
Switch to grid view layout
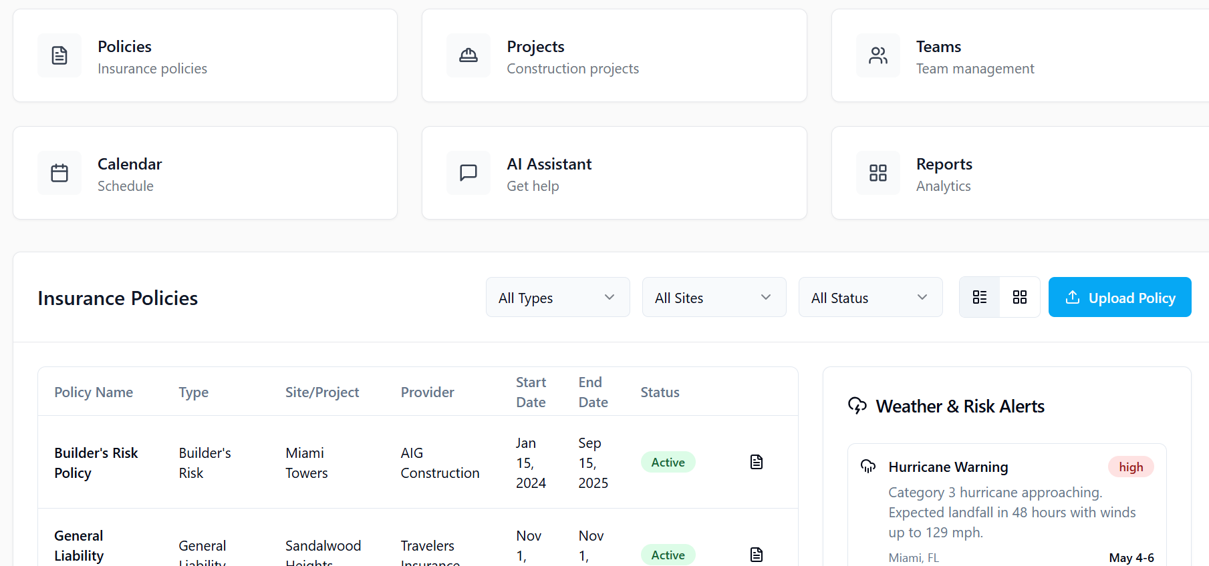pos(1020,297)
